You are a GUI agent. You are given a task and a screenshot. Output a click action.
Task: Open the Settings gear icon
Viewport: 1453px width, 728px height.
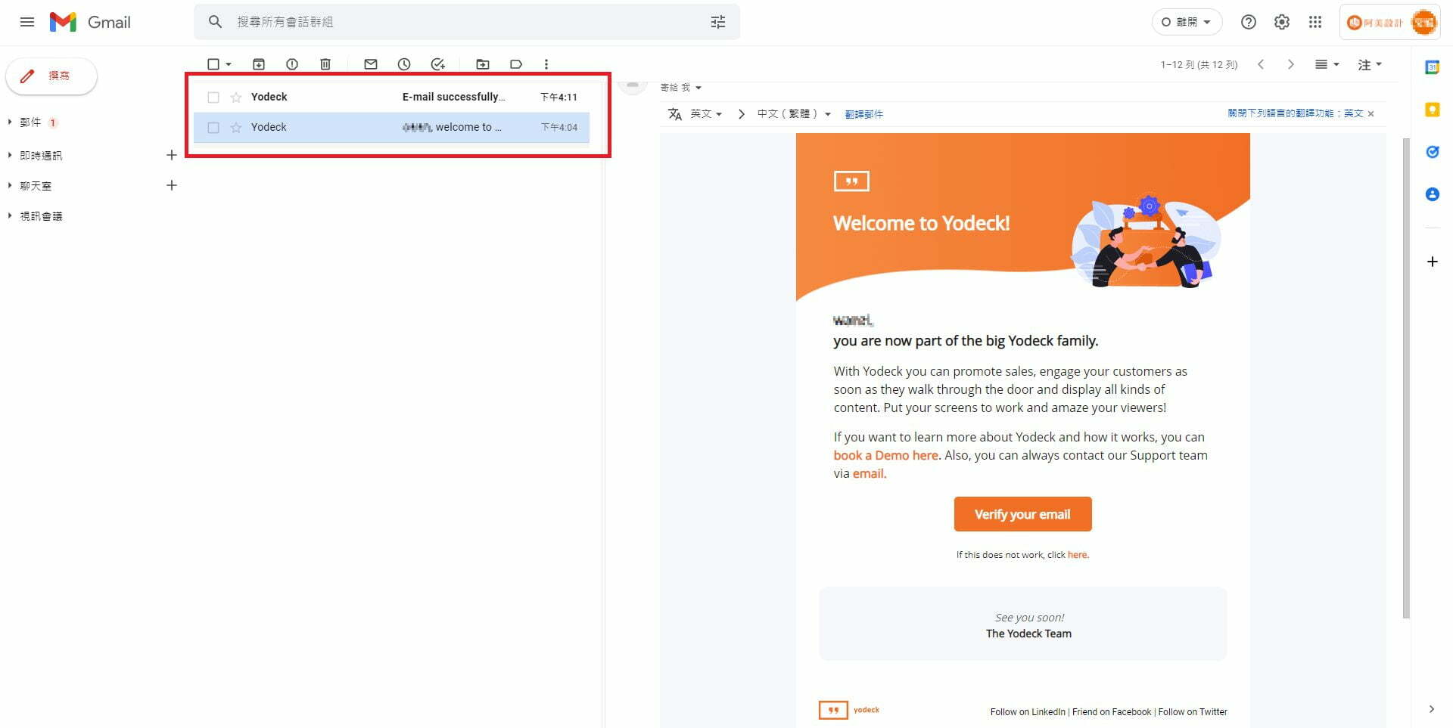(x=1282, y=22)
